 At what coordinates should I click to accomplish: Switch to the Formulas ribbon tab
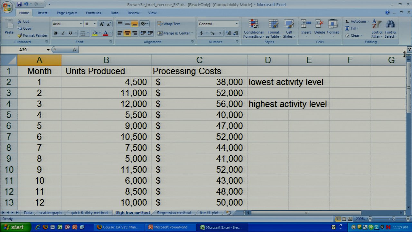(x=93, y=13)
